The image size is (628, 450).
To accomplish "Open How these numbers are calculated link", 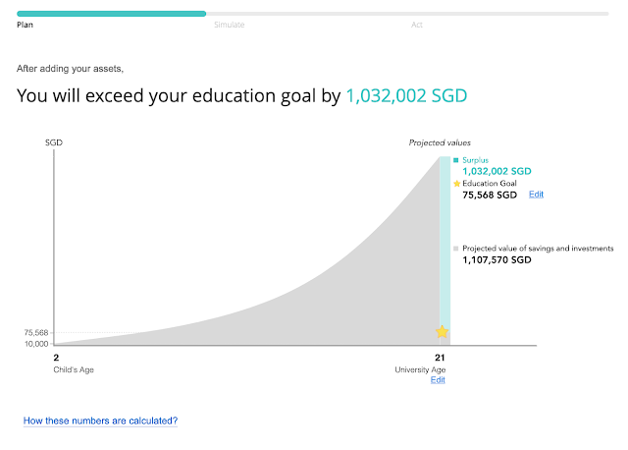I will [100, 421].
